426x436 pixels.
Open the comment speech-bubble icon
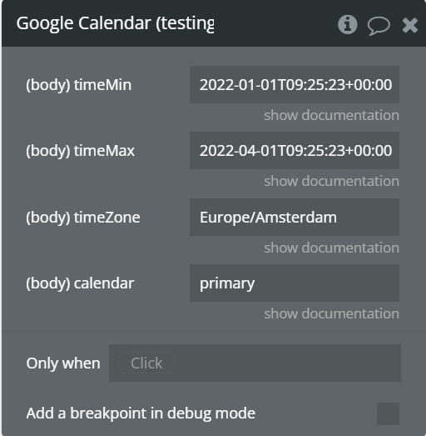379,26
